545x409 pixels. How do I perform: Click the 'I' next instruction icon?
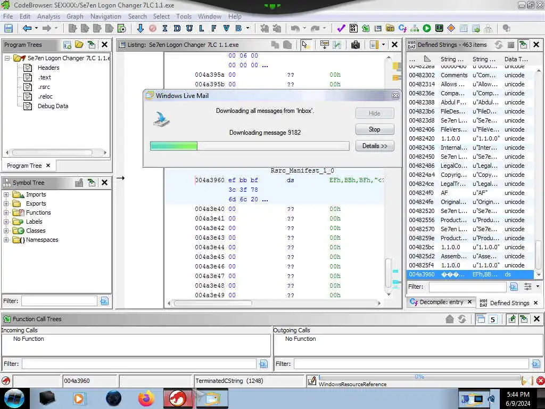coord(165,29)
